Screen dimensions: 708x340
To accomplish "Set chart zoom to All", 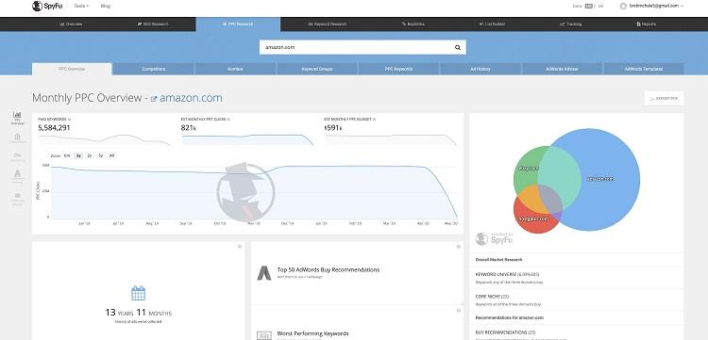I will point(111,155).
